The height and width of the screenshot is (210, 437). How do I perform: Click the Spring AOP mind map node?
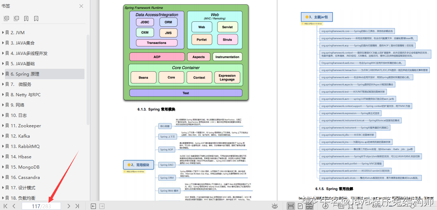[x=167, y=149]
